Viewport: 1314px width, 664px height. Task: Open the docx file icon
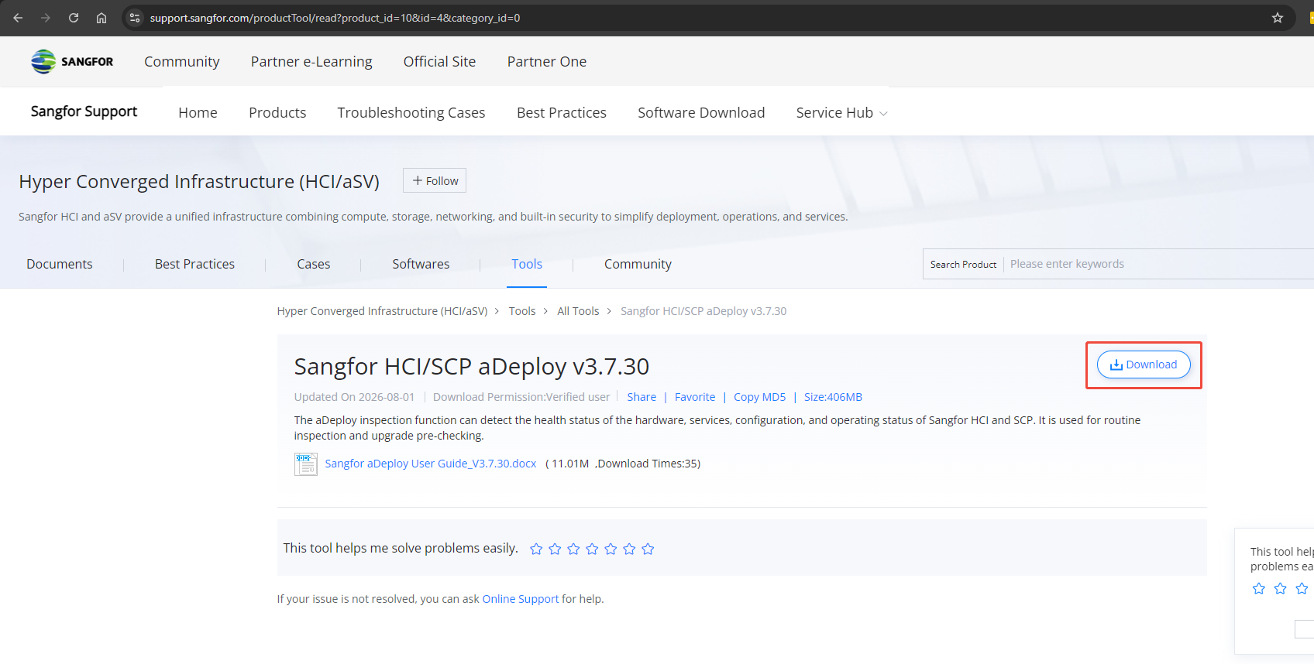[x=305, y=464]
